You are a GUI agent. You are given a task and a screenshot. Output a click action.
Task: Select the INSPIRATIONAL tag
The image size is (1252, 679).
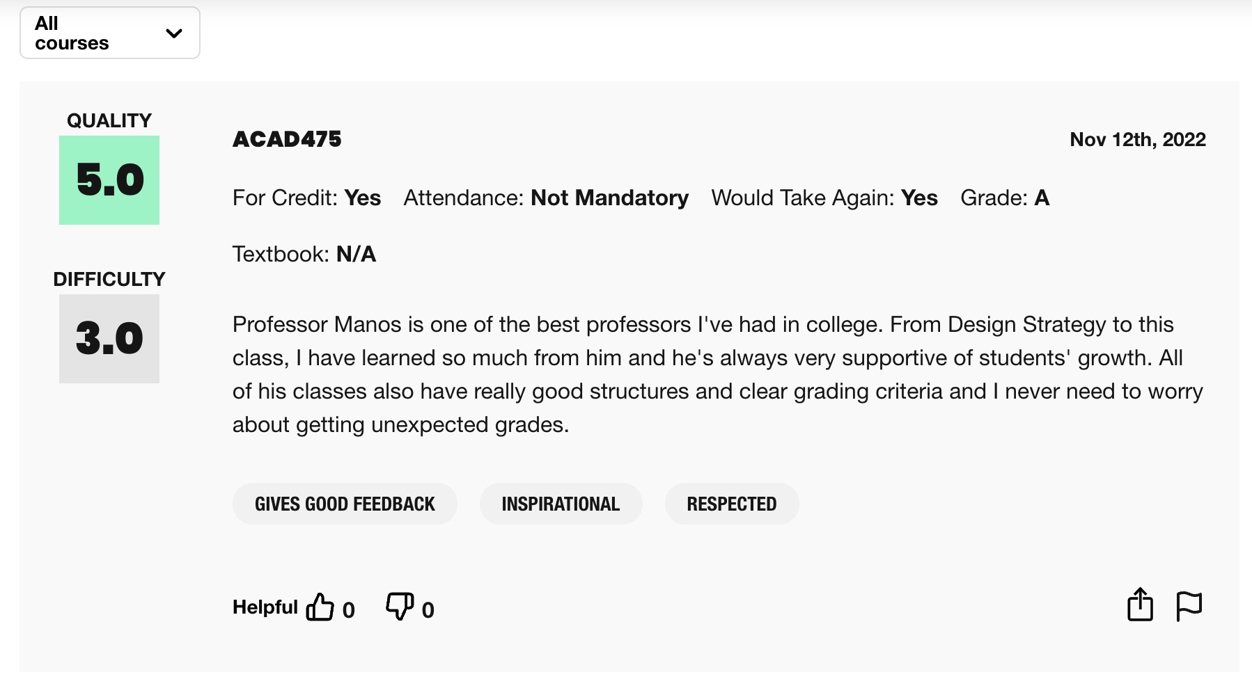tap(561, 503)
